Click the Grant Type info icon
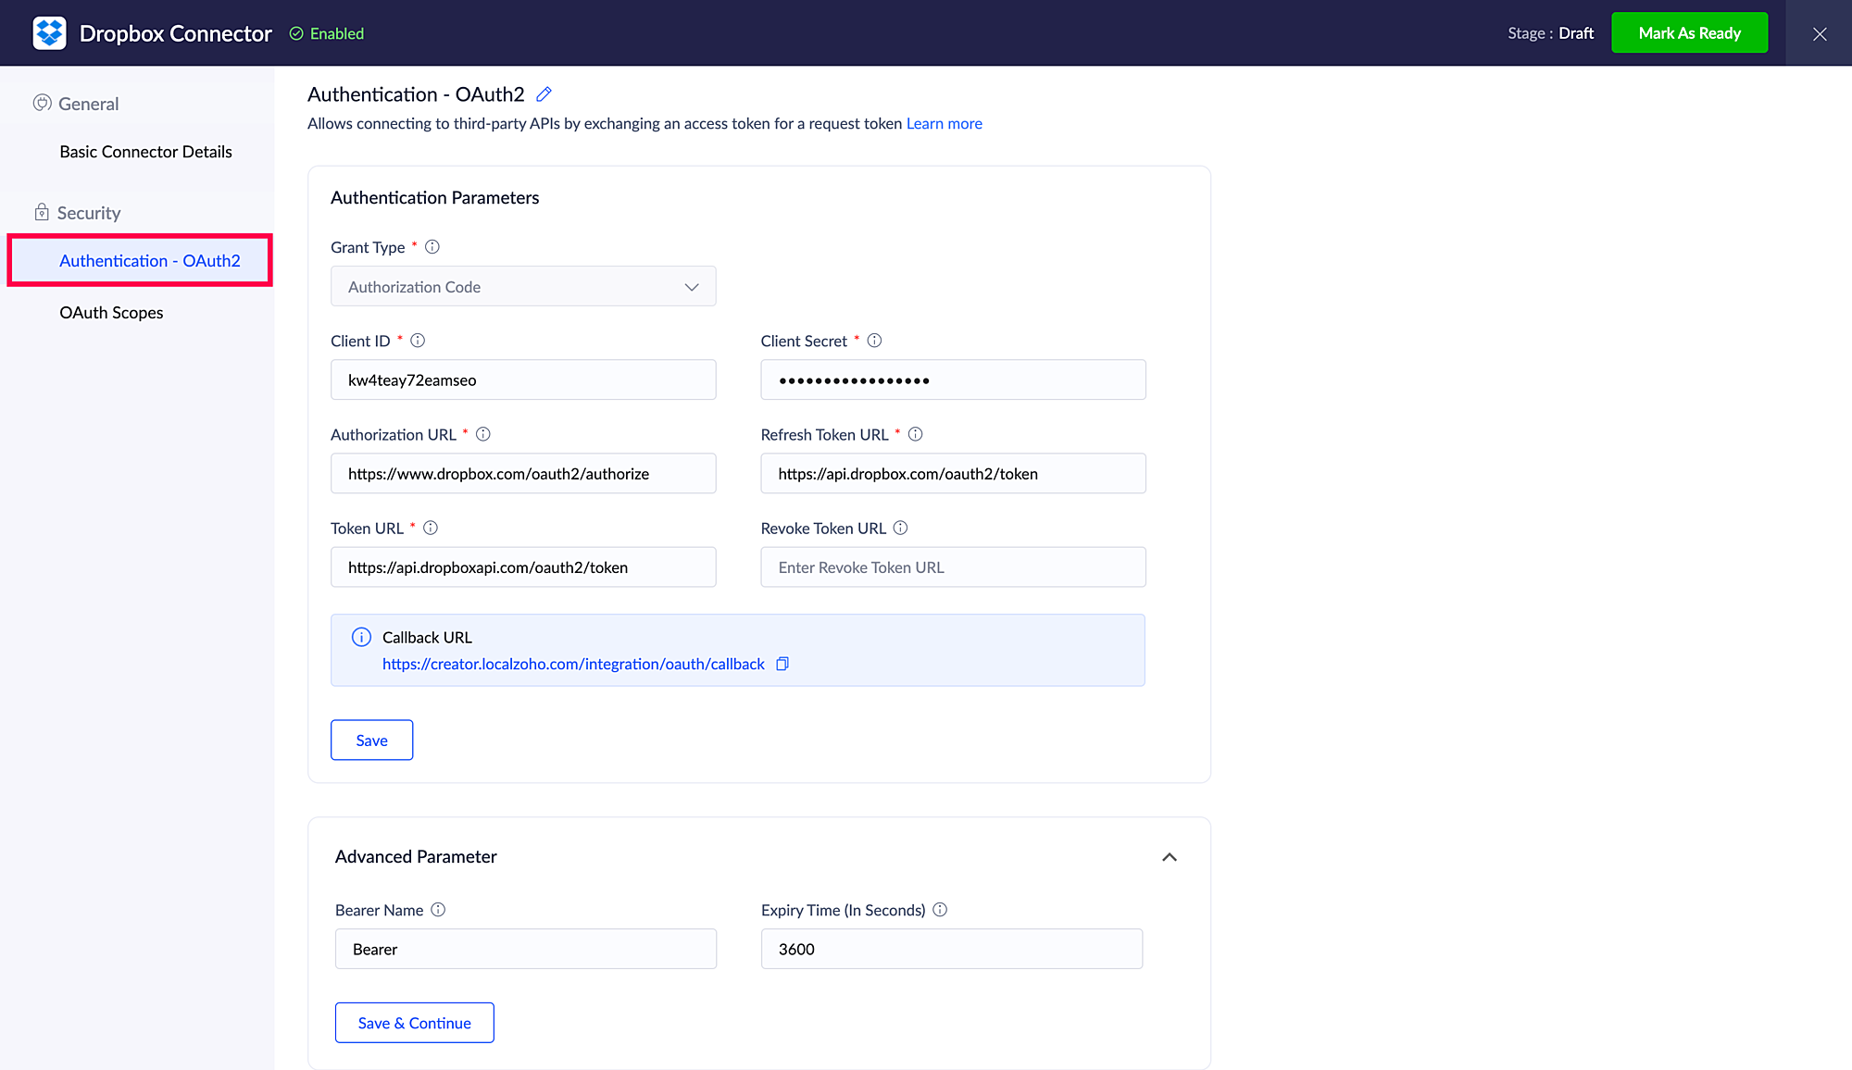 coord(432,247)
